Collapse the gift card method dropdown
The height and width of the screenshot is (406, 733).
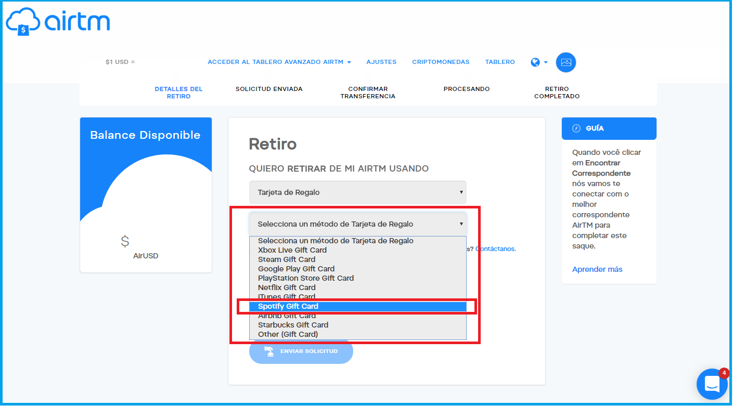coord(358,224)
